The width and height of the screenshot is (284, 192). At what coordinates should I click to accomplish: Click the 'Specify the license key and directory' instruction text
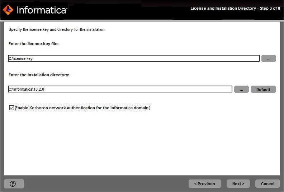[x=57, y=29]
